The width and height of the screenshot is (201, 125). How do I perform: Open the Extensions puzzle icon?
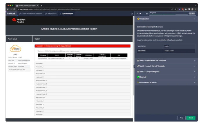[x=186, y=9]
